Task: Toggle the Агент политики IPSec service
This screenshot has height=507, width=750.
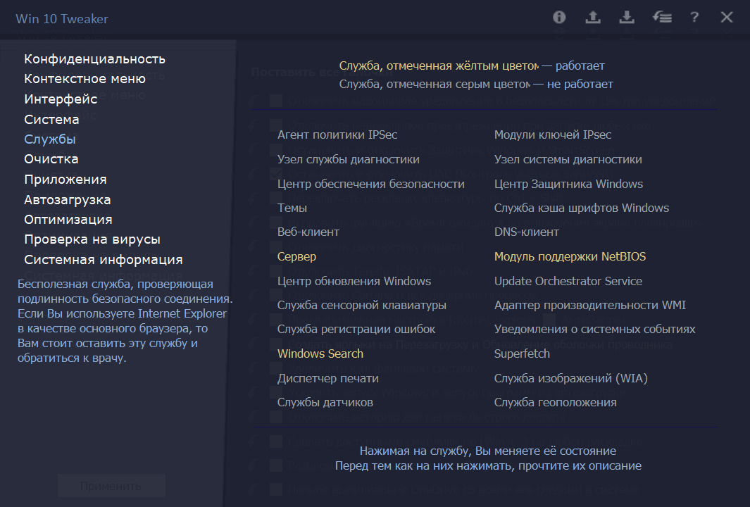Action: pyautogui.click(x=337, y=135)
